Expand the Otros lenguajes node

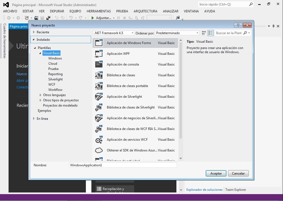(40, 95)
